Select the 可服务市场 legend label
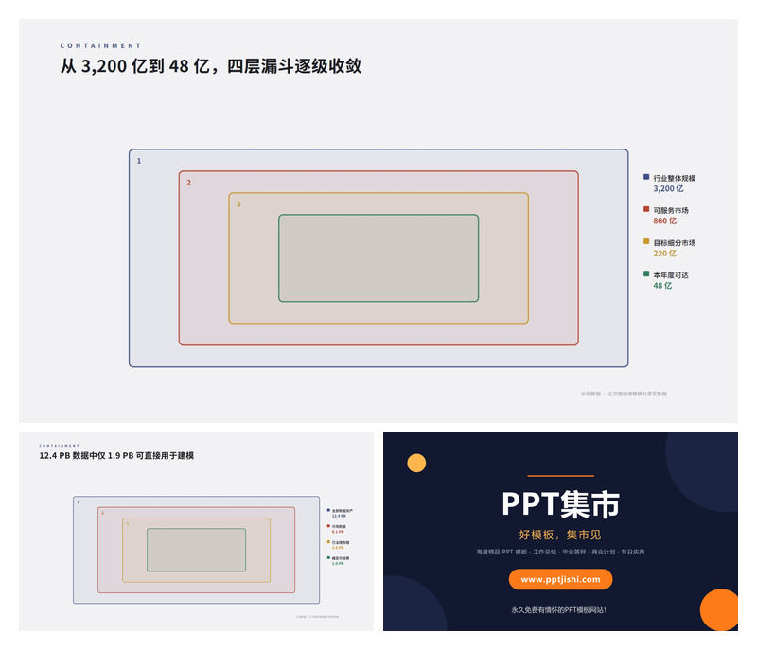757x650 pixels. point(671,210)
